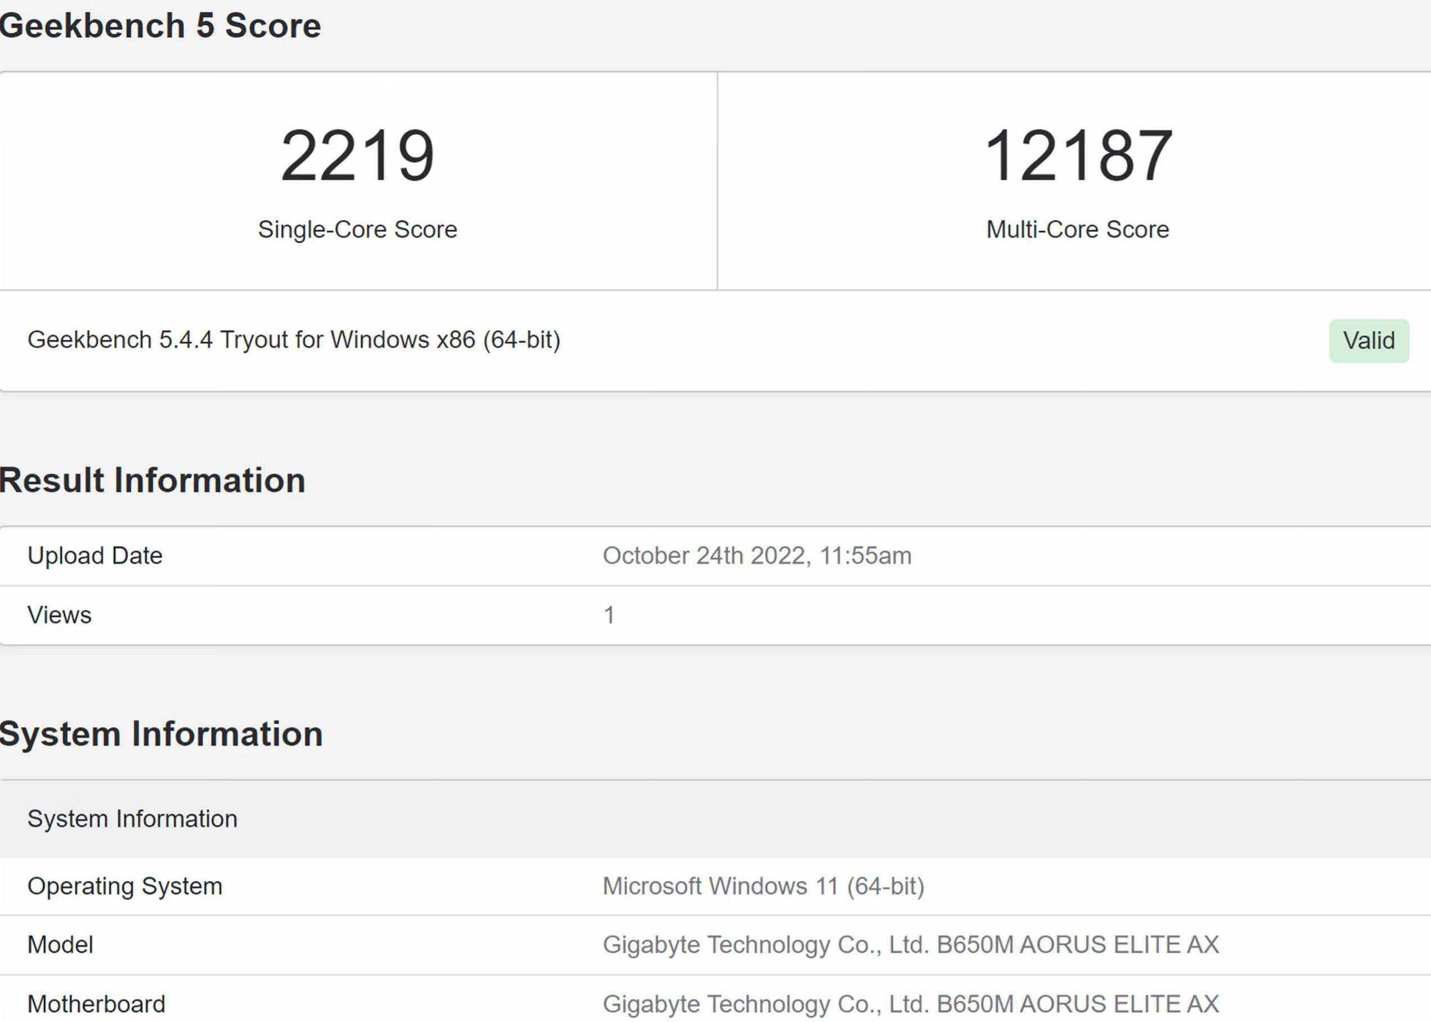Screen dimensions: 1431x1022
Task: Click the Motherboard row label
Action: click(x=96, y=1004)
